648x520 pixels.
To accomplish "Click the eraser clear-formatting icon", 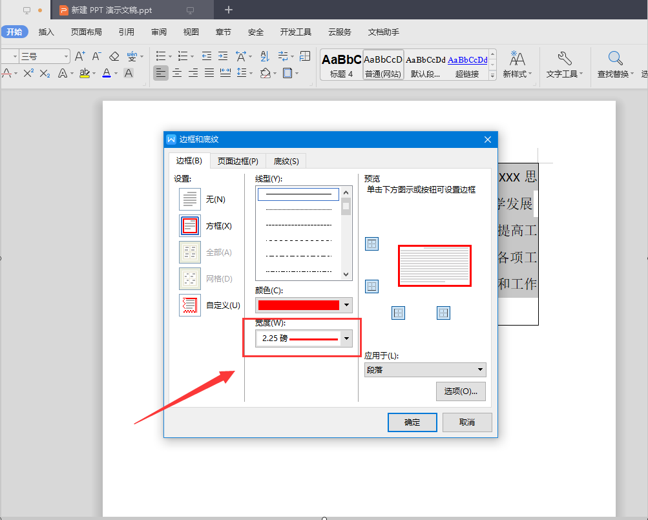I will point(114,56).
